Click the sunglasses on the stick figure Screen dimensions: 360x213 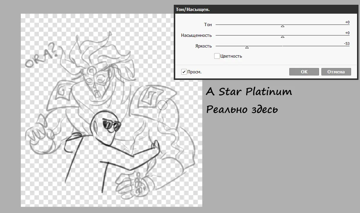click(x=112, y=125)
